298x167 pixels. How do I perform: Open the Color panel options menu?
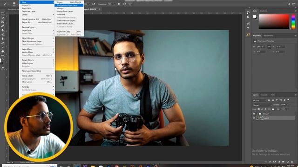[x=295, y=11]
